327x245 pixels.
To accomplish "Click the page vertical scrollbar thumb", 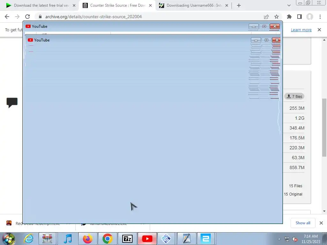I will pos(324,127).
